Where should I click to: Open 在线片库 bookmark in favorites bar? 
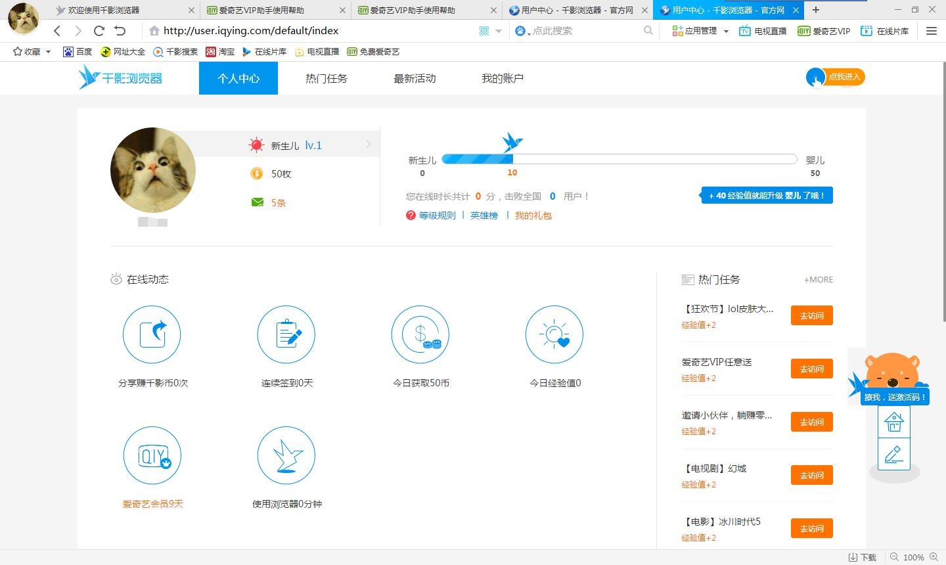(x=264, y=51)
